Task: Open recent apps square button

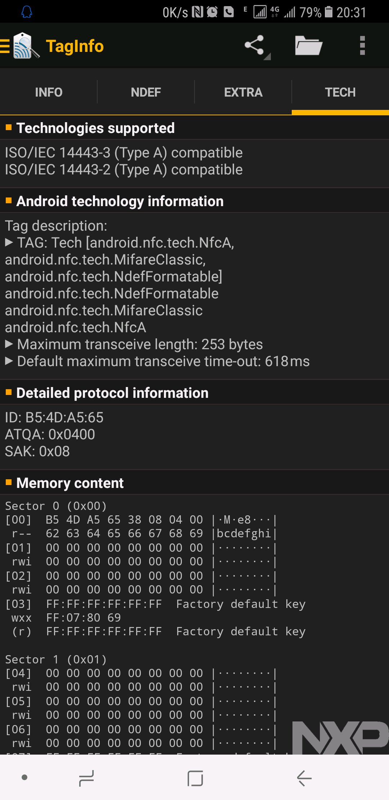Action: pyautogui.click(x=195, y=778)
